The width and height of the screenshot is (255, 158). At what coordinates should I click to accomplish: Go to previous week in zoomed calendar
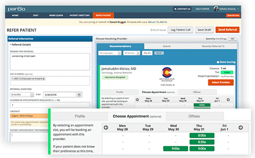pos(106,128)
